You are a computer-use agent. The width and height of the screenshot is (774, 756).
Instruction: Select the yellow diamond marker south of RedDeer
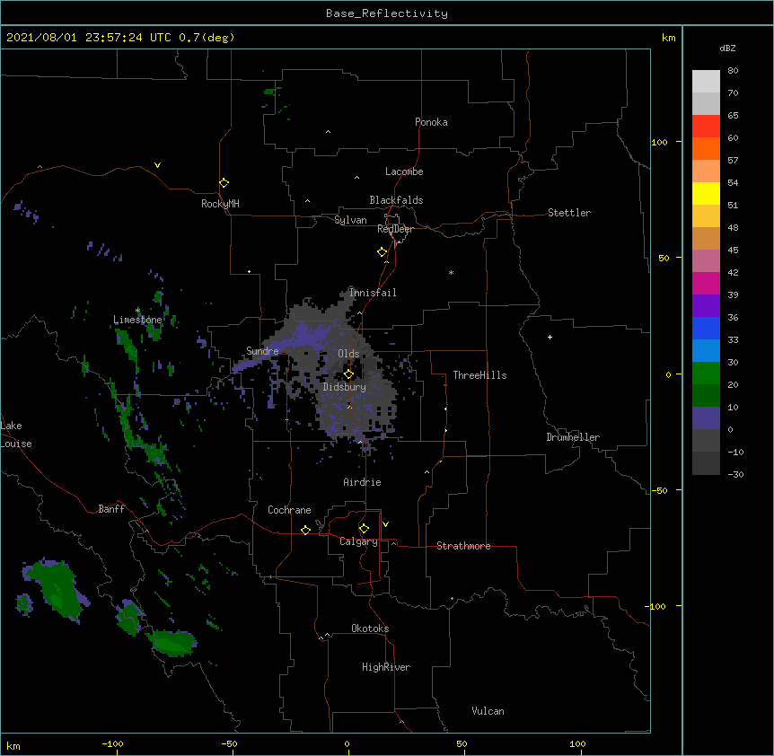383,252
